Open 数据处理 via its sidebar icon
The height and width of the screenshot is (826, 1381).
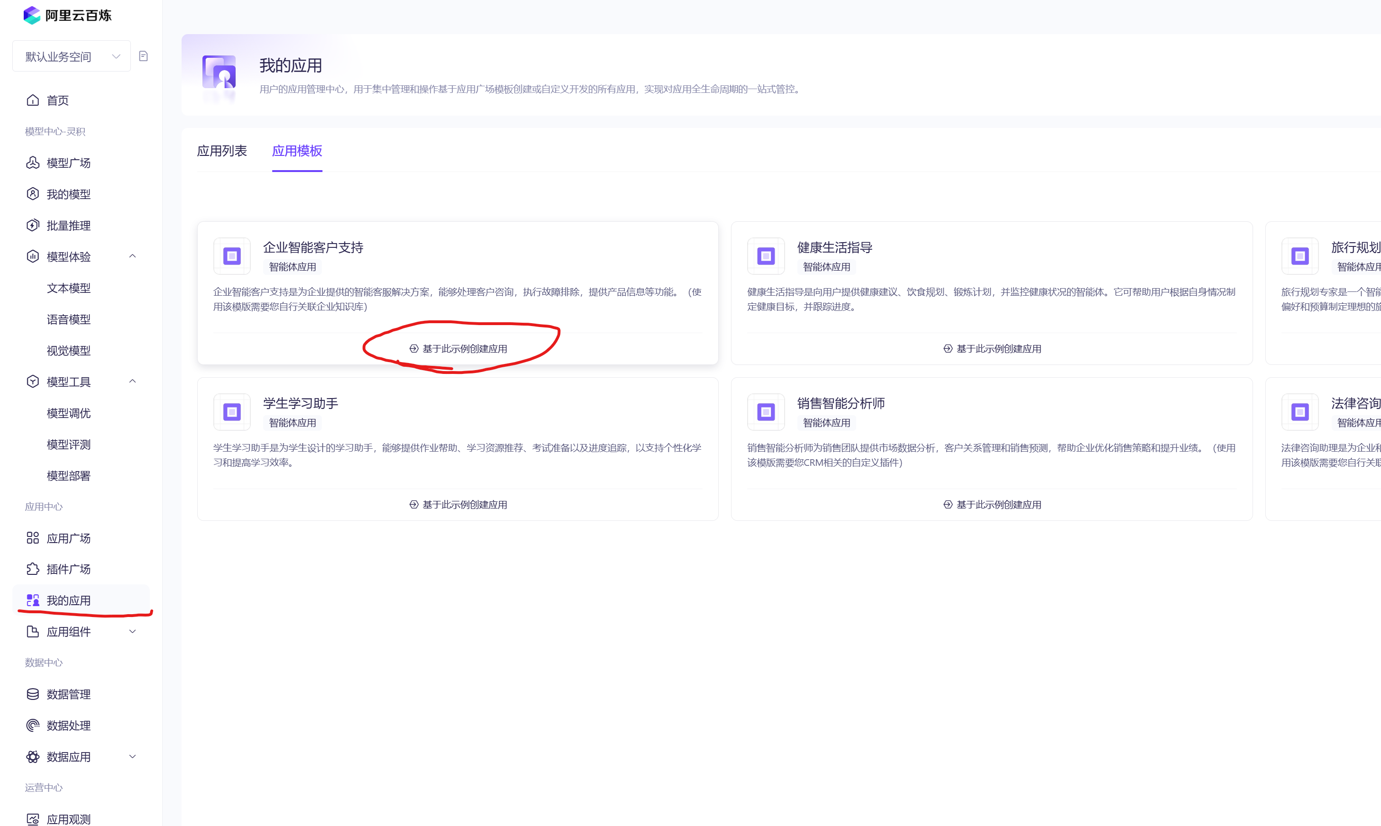point(33,725)
